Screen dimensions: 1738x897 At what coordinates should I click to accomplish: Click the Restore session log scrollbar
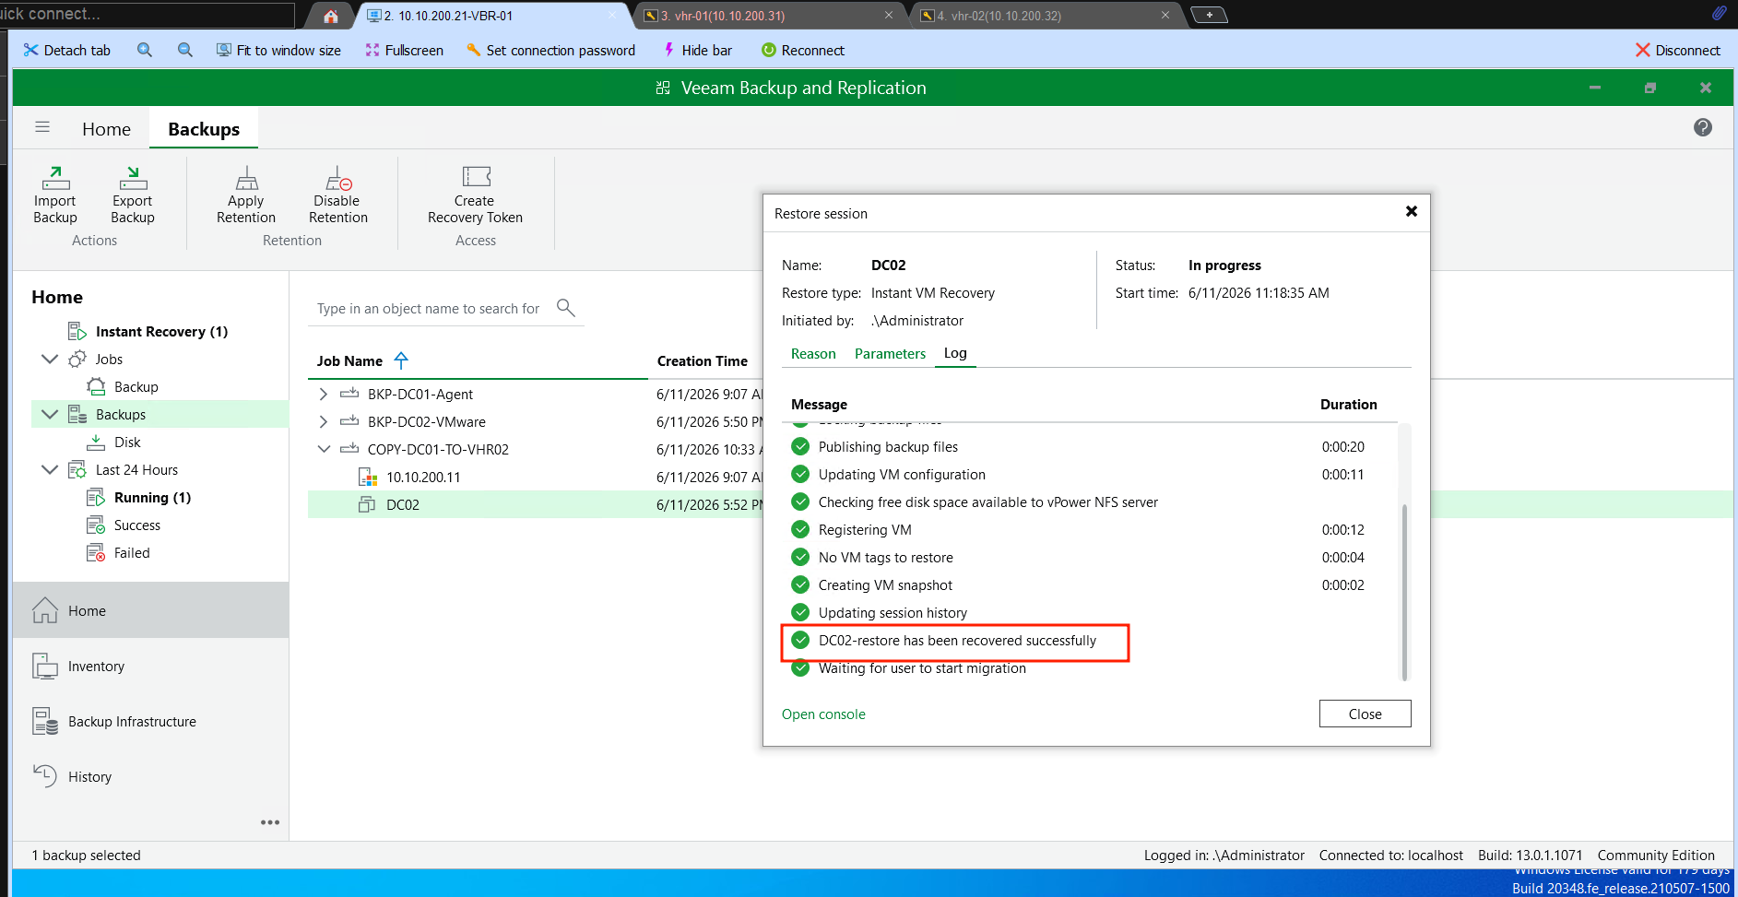click(x=1404, y=592)
